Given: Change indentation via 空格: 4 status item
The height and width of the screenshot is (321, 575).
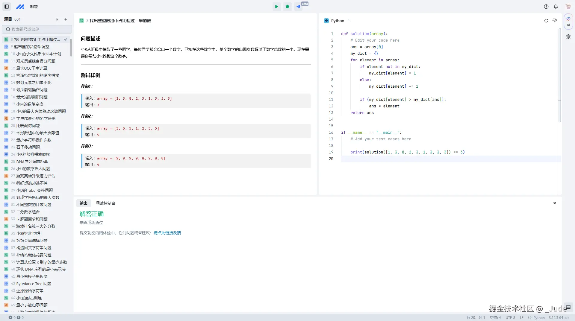Looking at the screenshot, I should 495,318.
